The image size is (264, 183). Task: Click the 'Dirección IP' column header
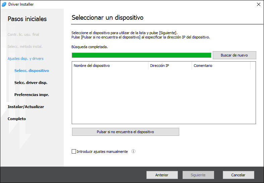click(x=170, y=66)
